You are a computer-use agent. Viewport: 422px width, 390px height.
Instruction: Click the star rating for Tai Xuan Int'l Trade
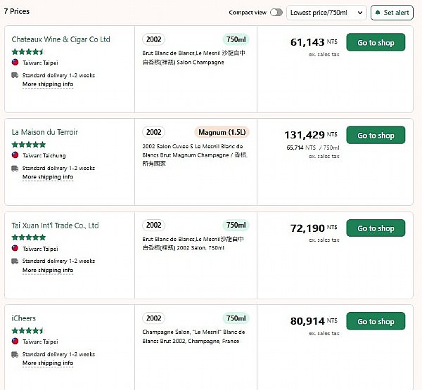pyautogui.click(x=29, y=238)
